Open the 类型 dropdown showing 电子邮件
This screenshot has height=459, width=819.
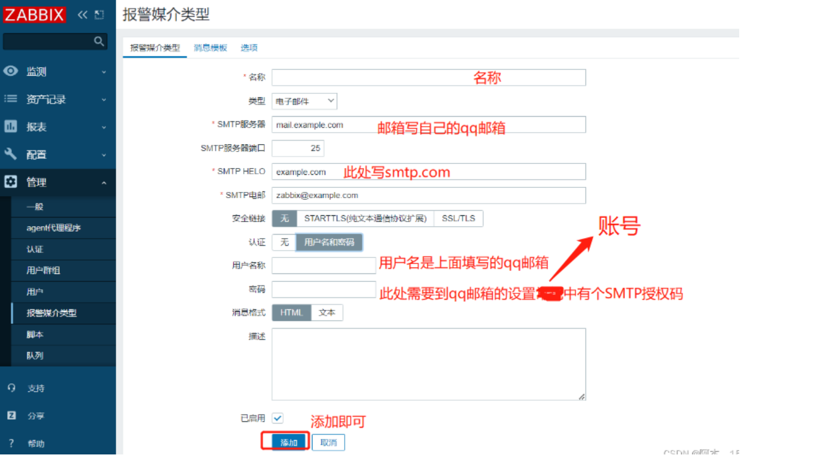coord(304,101)
